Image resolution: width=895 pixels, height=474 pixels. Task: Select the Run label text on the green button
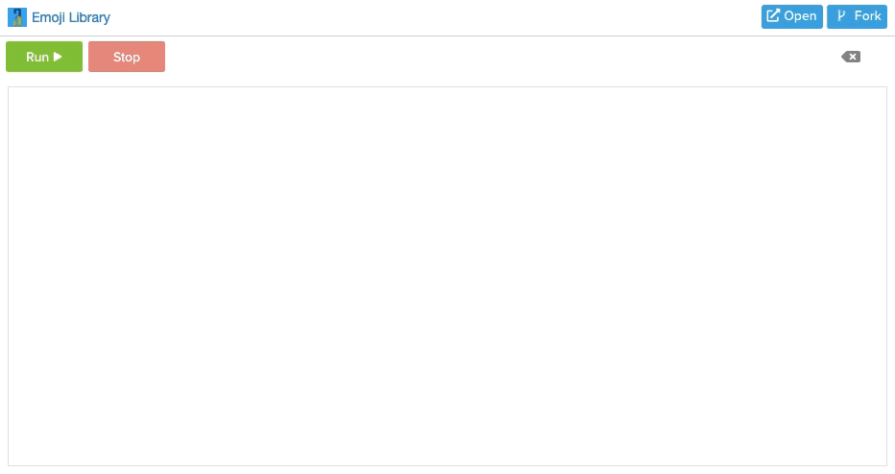[x=37, y=57]
